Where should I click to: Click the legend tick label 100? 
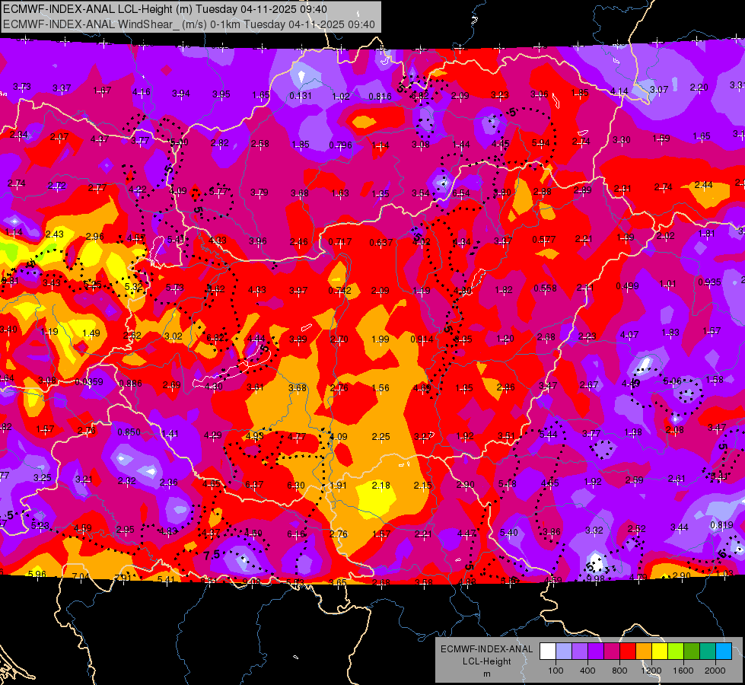tap(556, 671)
